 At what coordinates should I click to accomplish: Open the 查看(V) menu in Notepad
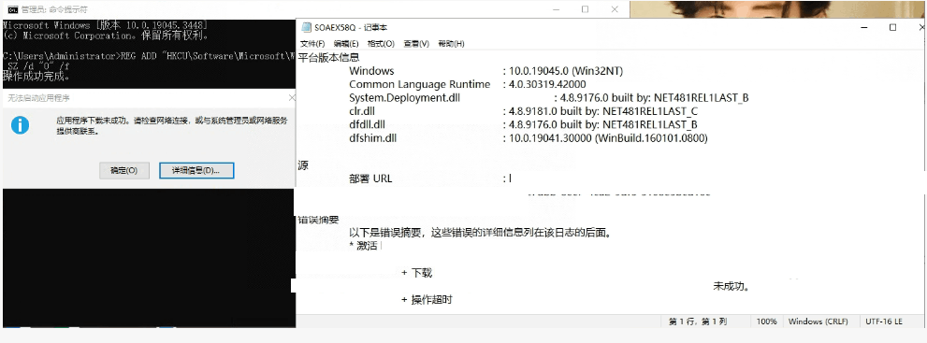[416, 44]
